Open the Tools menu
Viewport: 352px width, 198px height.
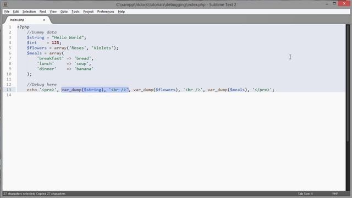click(75, 12)
